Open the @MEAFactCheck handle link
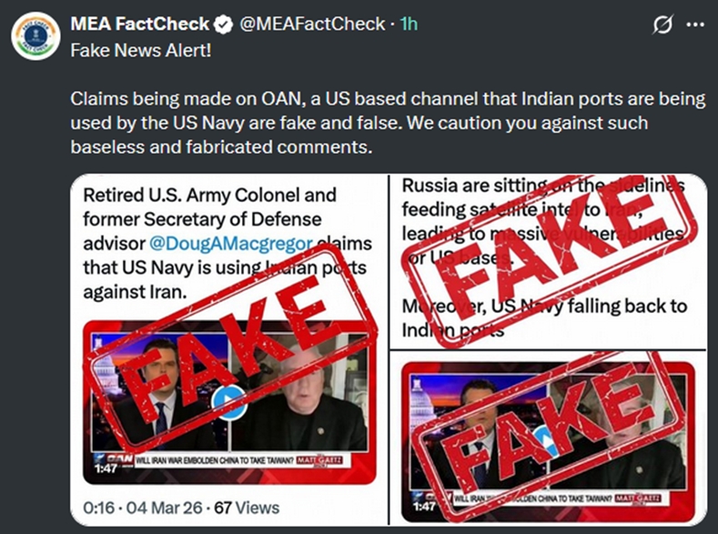The image size is (718, 534). (x=311, y=25)
